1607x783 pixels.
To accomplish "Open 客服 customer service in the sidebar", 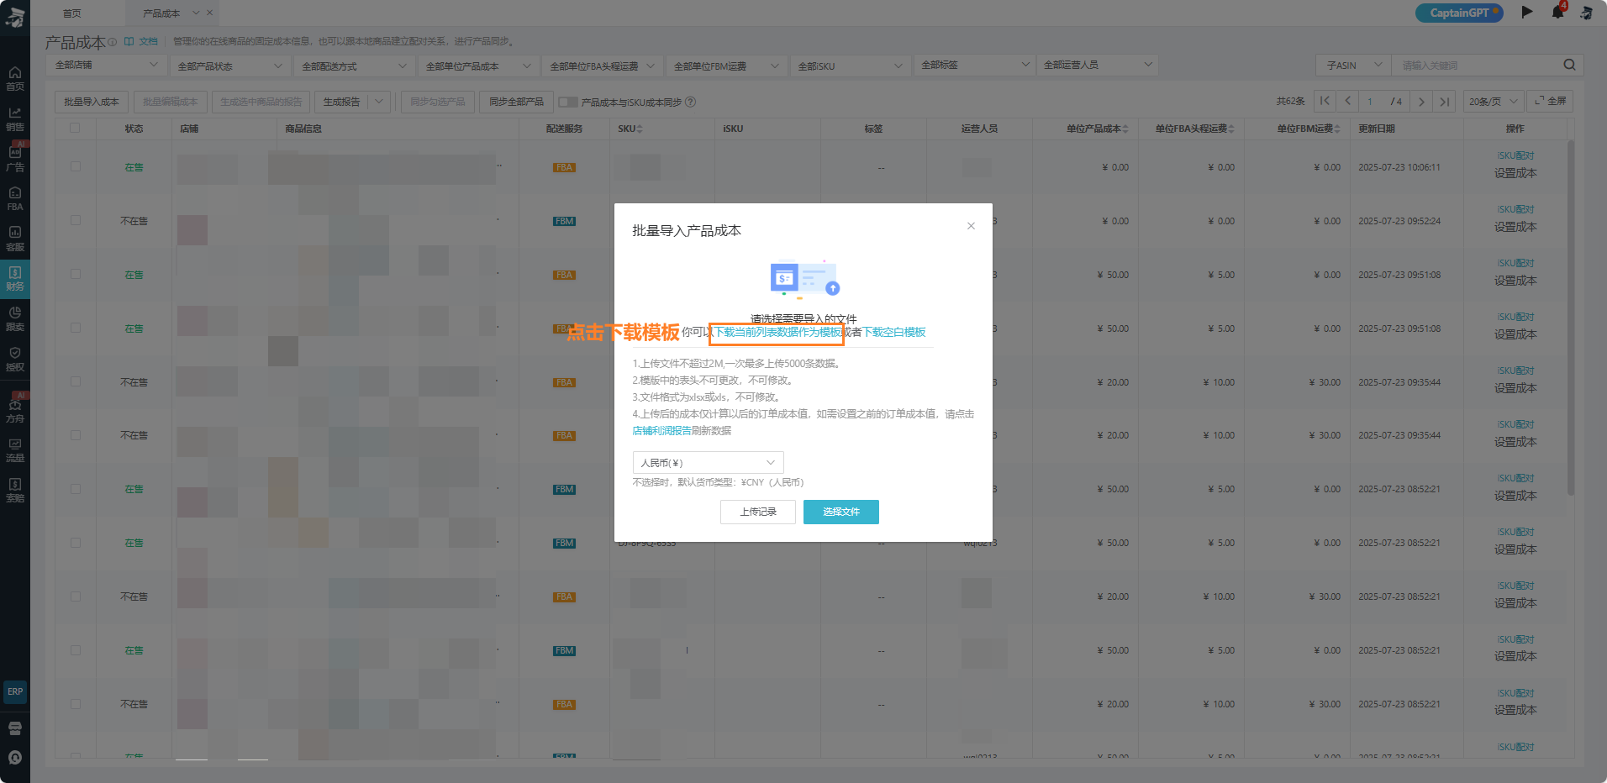I will point(15,239).
